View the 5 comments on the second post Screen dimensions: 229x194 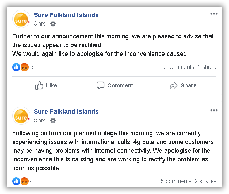tap(176, 181)
